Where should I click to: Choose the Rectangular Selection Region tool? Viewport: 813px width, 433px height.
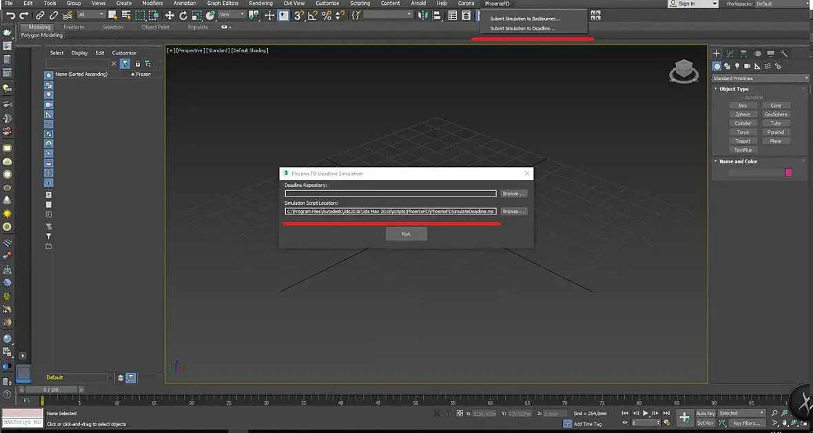140,16
